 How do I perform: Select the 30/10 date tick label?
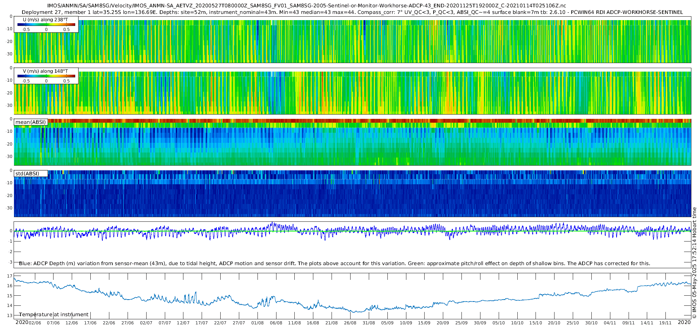[591, 323]
